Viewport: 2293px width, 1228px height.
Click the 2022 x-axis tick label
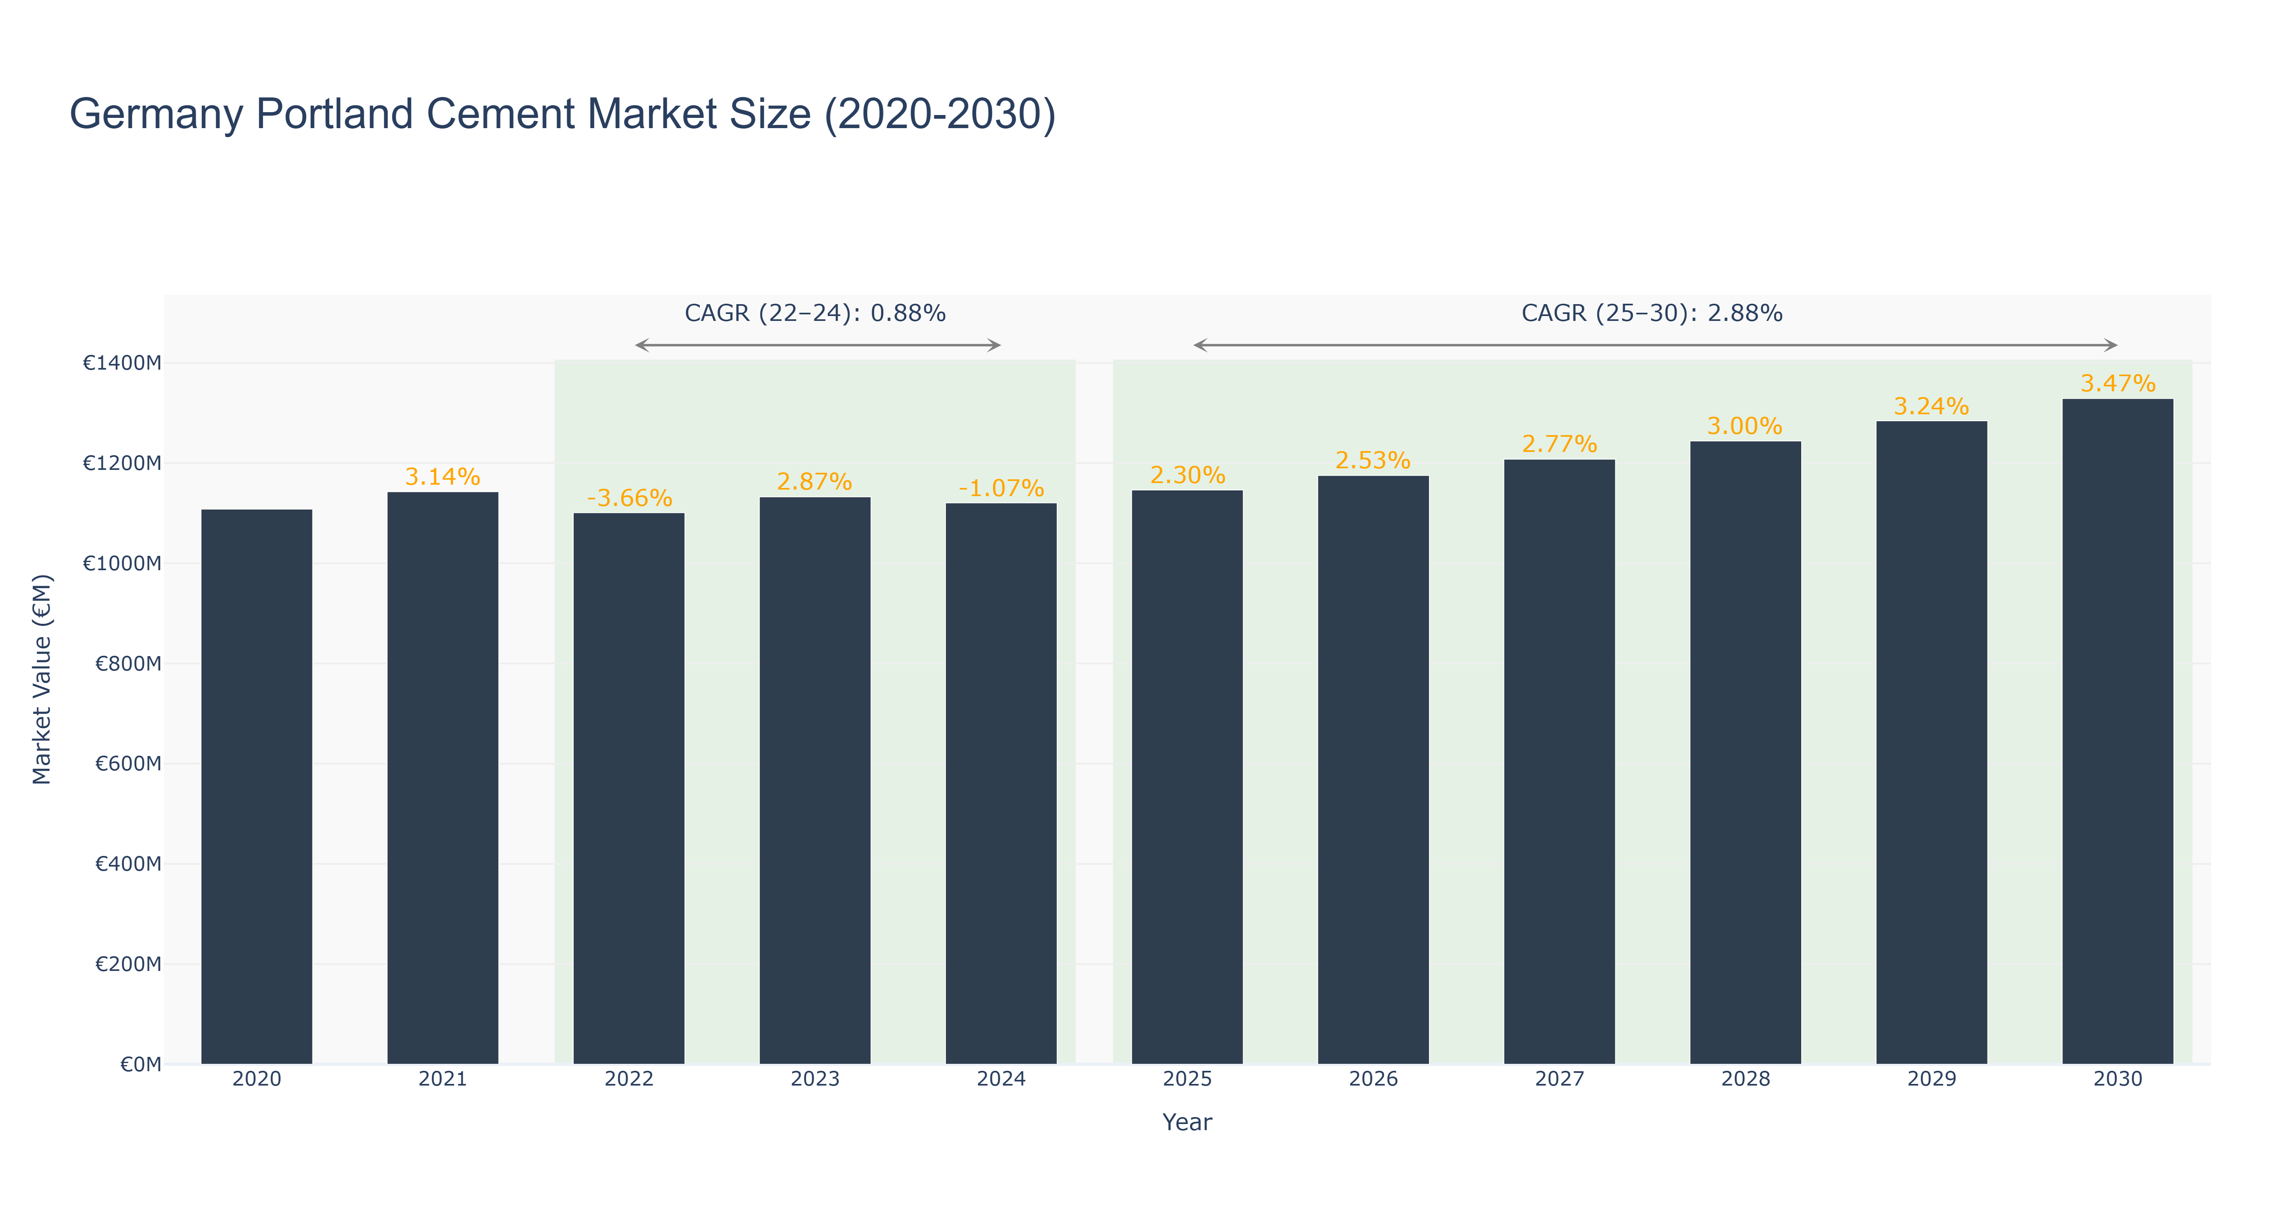coord(629,1079)
